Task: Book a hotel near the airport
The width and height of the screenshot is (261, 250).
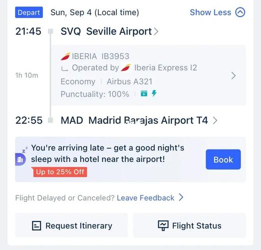Action: click(x=223, y=159)
